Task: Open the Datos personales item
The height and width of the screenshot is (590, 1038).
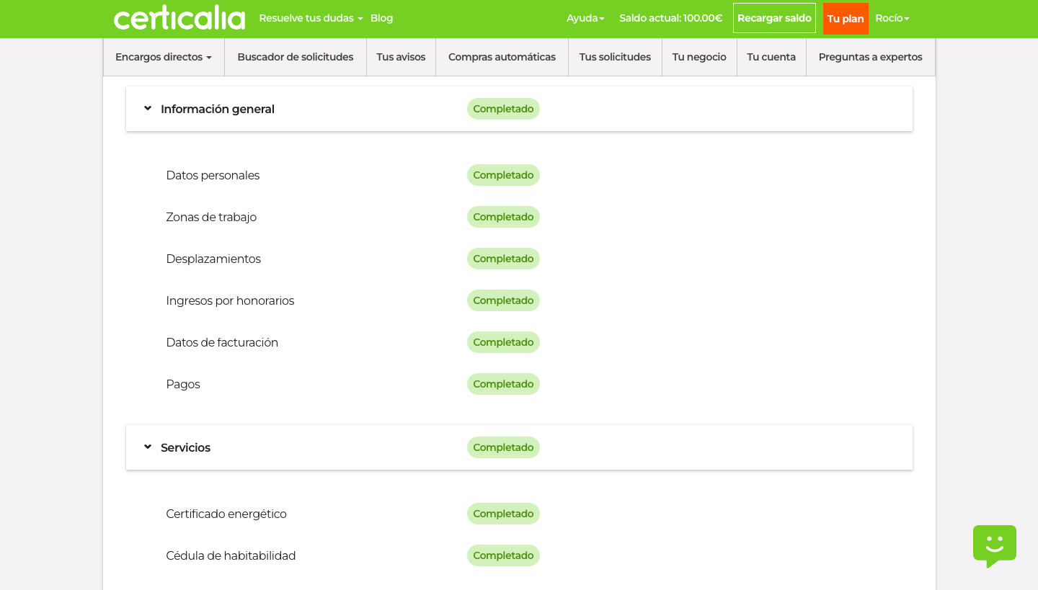Action: (213, 175)
